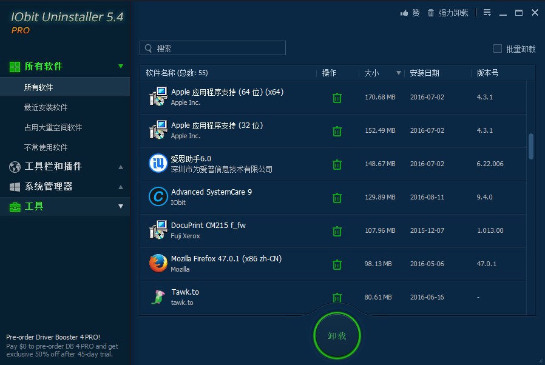Click the 98.13 MB size cell
The image size is (545, 365).
pyautogui.click(x=378, y=264)
